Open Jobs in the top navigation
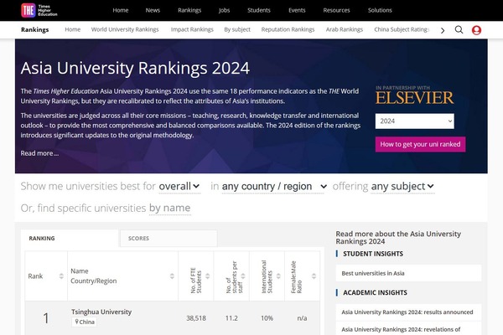Image resolution: width=503 pixels, height=335 pixels. 224,10
